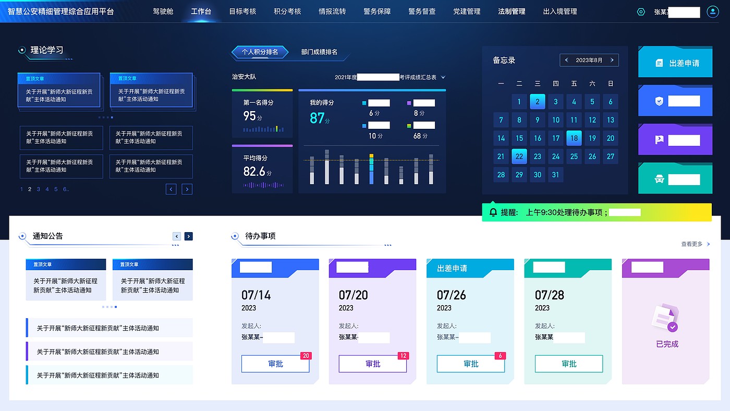Select August 22 in the calendar
This screenshot has width=730, height=411.
click(x=519, y=156)
